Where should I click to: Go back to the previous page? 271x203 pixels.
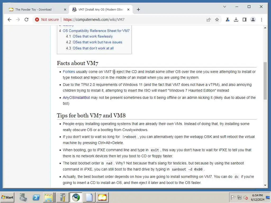click(10, 20)
